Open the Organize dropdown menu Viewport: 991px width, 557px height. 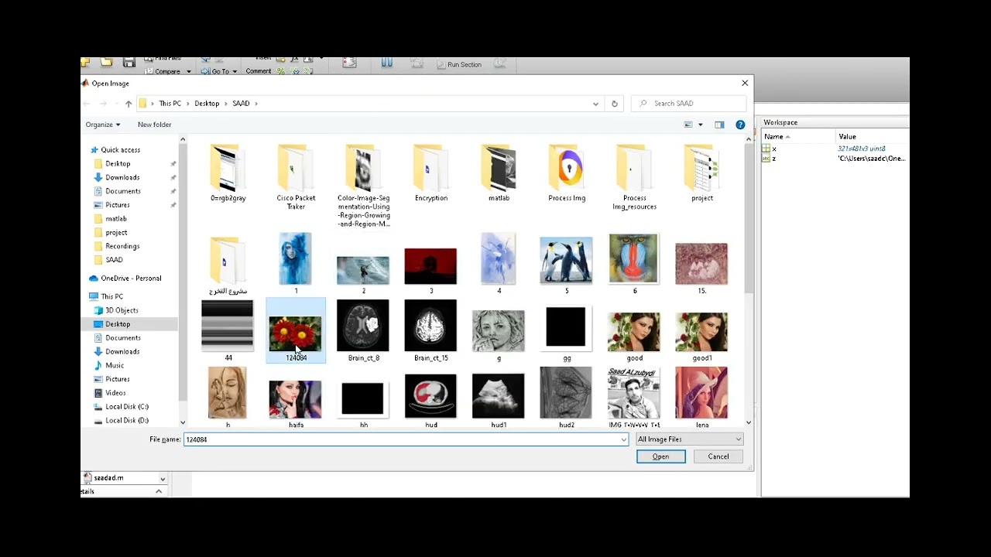[103, 125]
